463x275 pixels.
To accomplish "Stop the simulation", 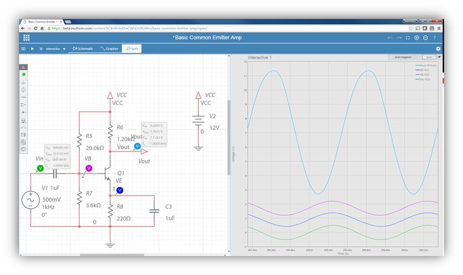I will tap(41, 49).
